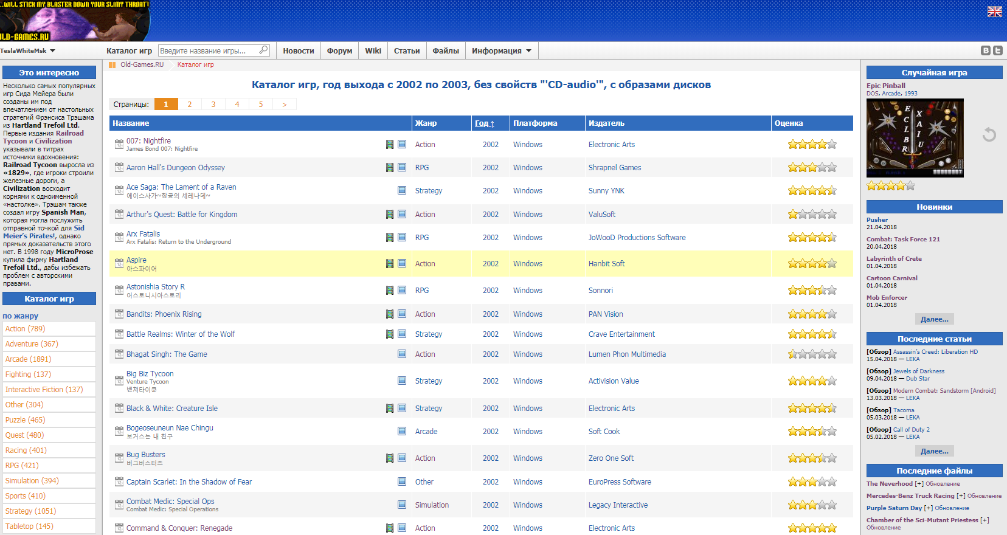This screenshot has height=535, width=1007.
Task: Open screenshots icon for Bug Busters
Action: (x=390, y=458)
